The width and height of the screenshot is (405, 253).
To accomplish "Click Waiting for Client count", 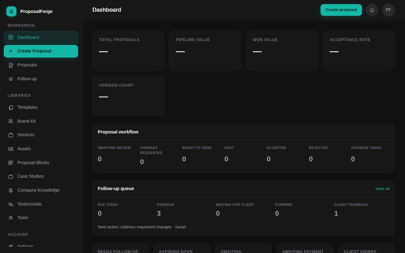I will pos(218,213).
